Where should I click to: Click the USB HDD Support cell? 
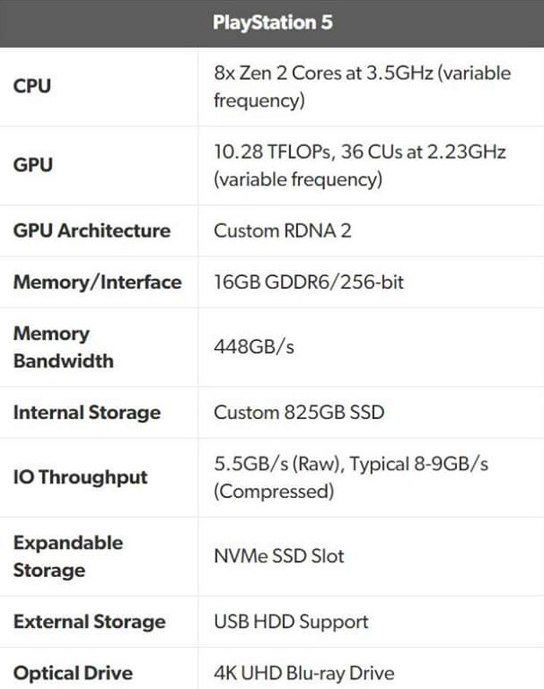[x=291, y=622]
